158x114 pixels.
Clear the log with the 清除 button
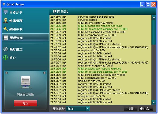click(130, 109)
